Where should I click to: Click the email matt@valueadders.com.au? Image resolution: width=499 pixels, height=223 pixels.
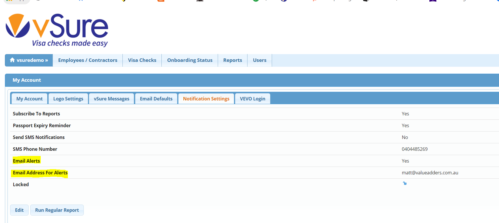point(430,173)
